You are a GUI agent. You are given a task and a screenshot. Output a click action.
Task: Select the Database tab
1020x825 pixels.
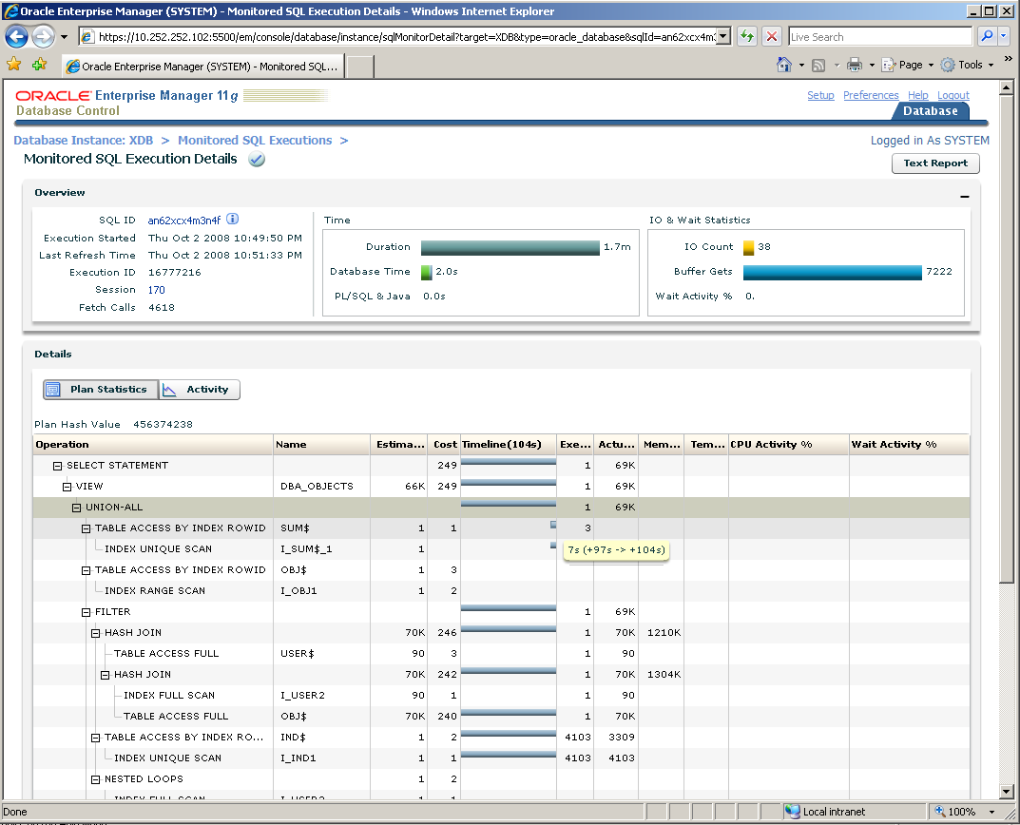pos(931,110)
